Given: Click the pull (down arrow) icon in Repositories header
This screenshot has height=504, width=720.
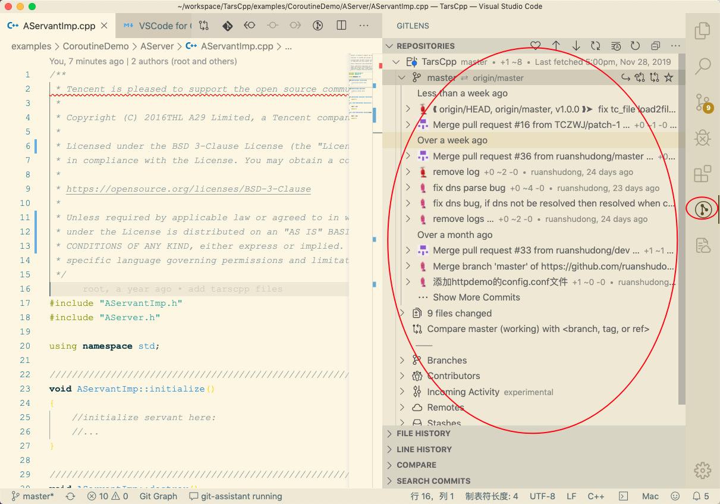Looking at the screenshot, I should pyautogui.click(x=576, y=46).
